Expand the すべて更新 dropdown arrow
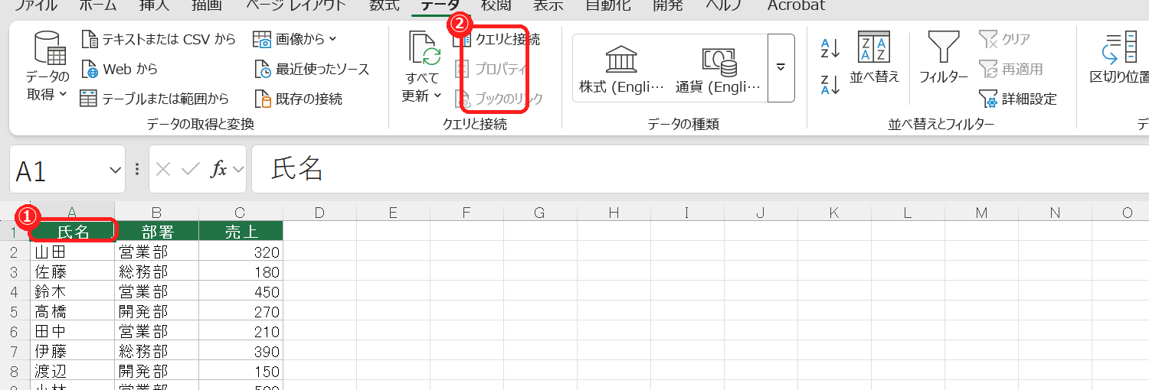 (437, 96)
